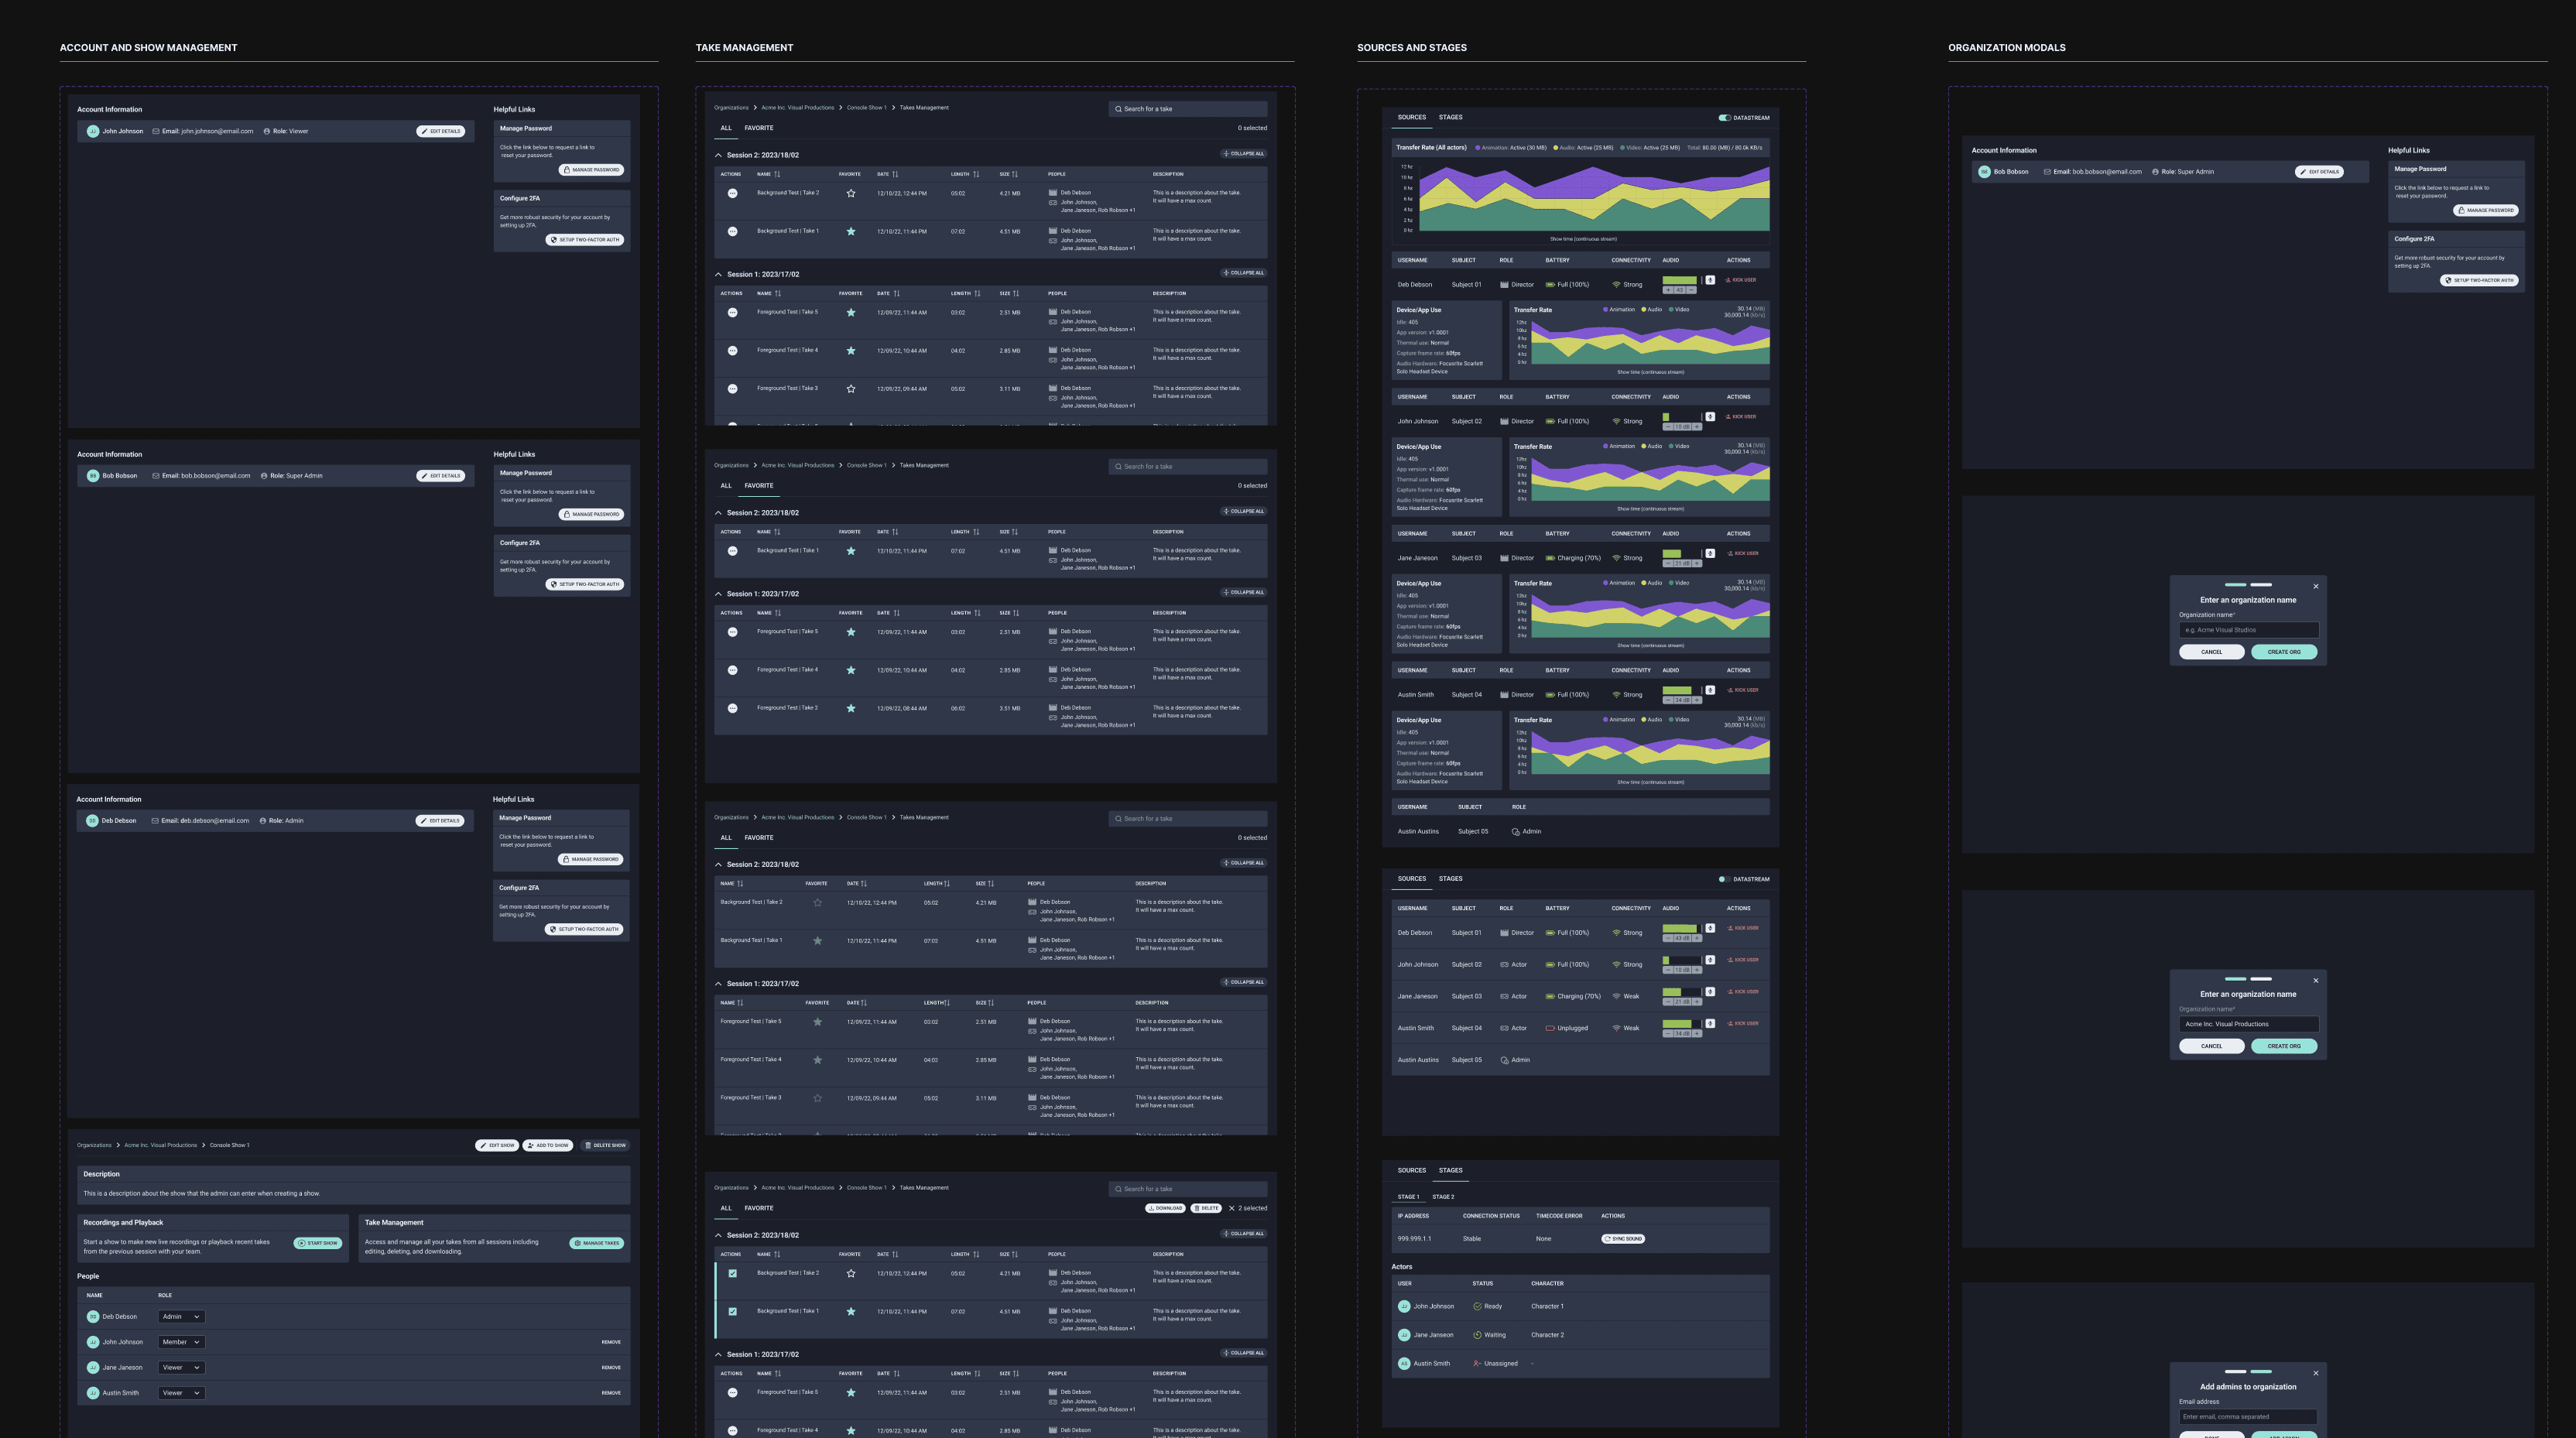Click the Delete Show button

(x=605, y=1146)
